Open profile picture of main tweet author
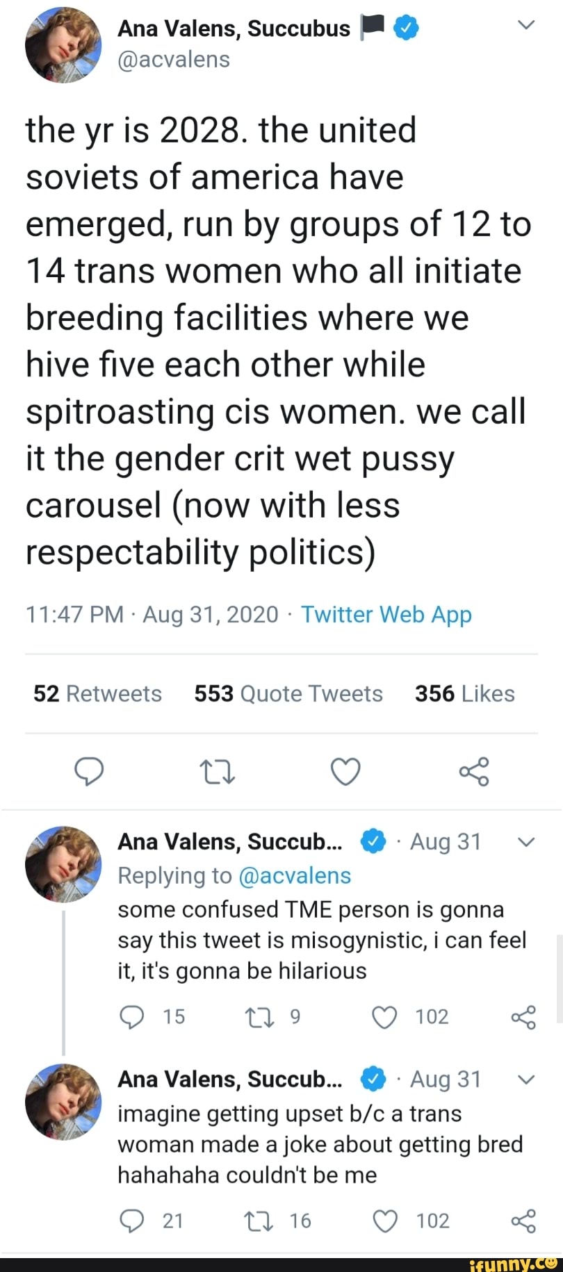 (x=63, y=46)
